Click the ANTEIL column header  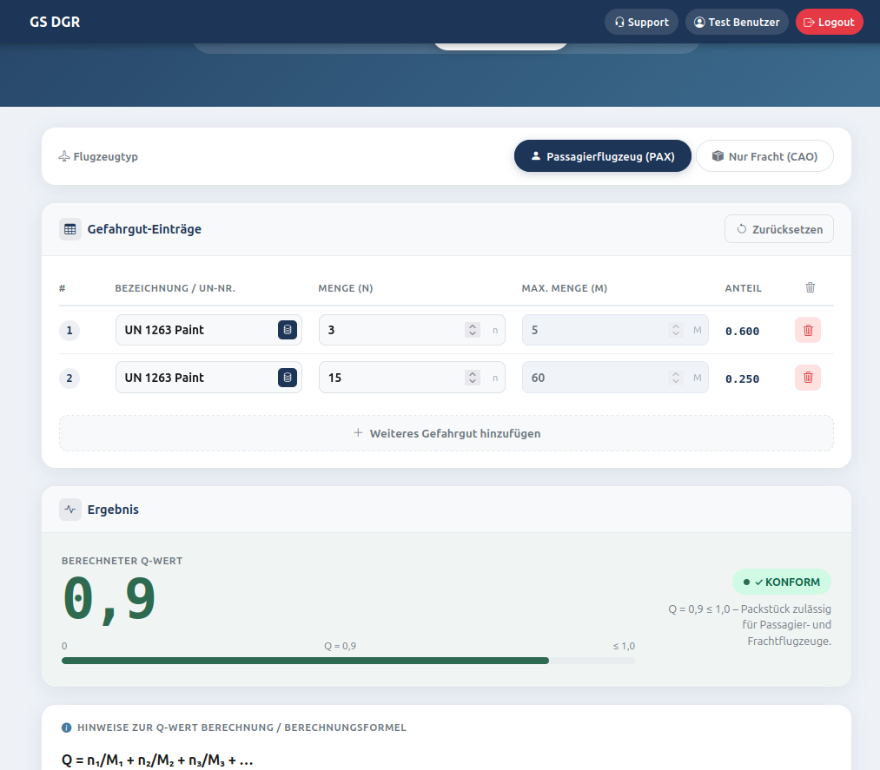click(x=743, y=288)
